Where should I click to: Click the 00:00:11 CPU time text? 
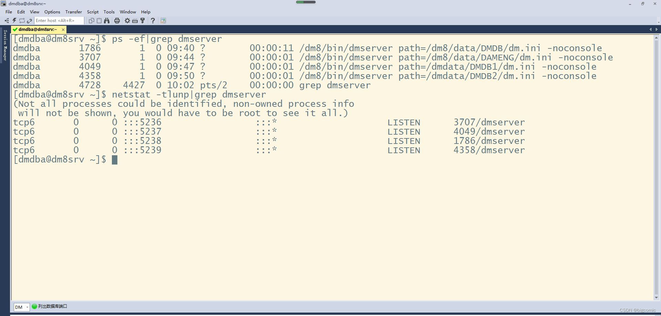point(272,48)
